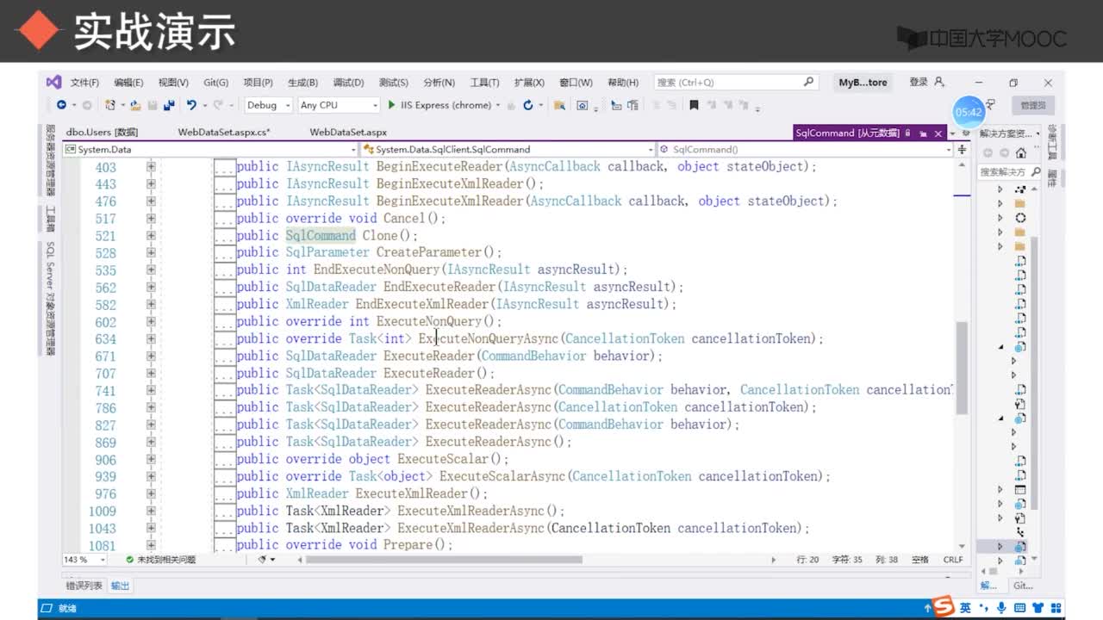Expand the ExecuteNonQuery region at line 602
Image resolution: width=1103 pixels, height=620 pixels.
click(151, 321)
